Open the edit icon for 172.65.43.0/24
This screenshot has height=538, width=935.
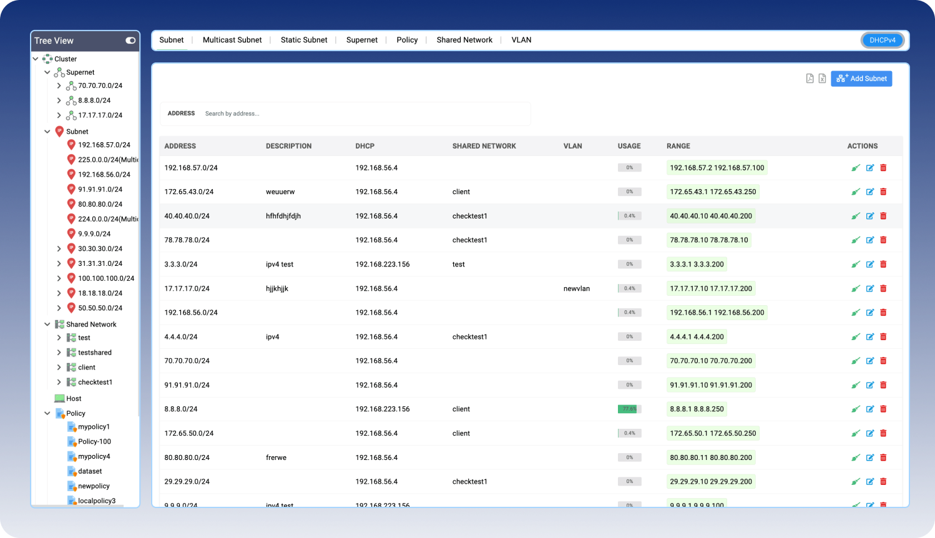[870, 192]
